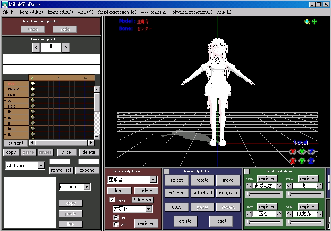Click the move bone button
The image size is (331, 231).
[228, 180]
